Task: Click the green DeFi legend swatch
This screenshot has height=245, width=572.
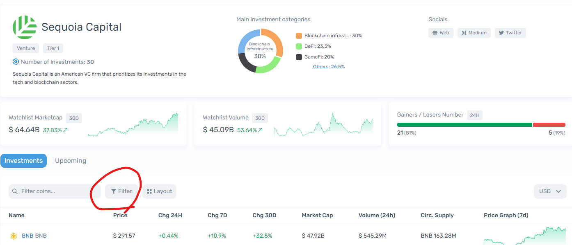Action: click(299, 46)
